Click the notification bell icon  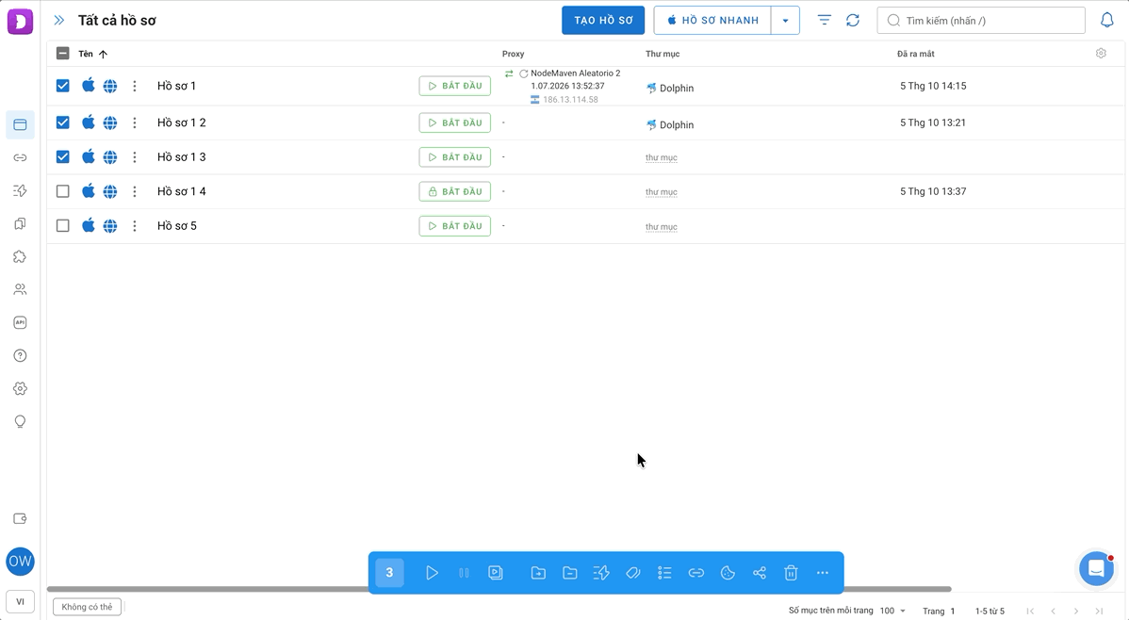coord(1107,20)
